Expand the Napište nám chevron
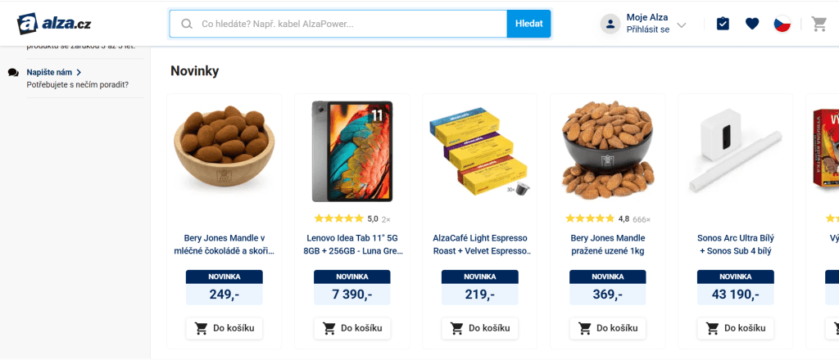The image size is (839, 360). pos(79,72)
